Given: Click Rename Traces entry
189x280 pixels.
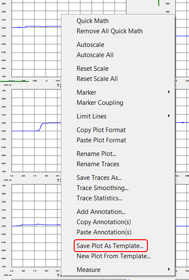Looking at the screenshot, I should (x=98, y=164).
